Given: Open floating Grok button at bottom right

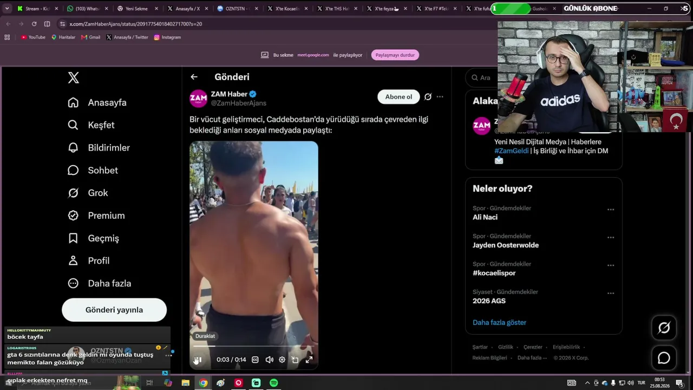Looking at the screenshot, I should coord(664,328).
